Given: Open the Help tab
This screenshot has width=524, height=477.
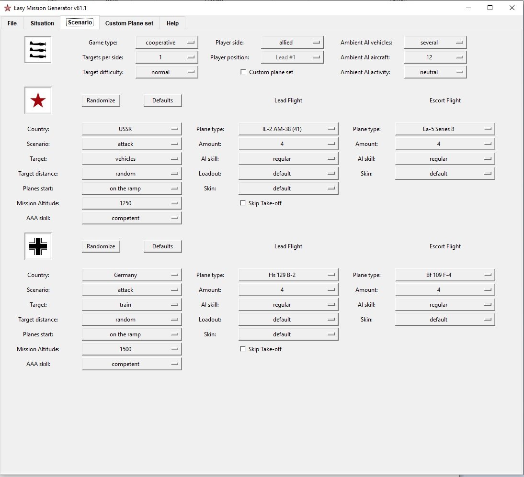Looking at the screenshot, I should 172,23.
